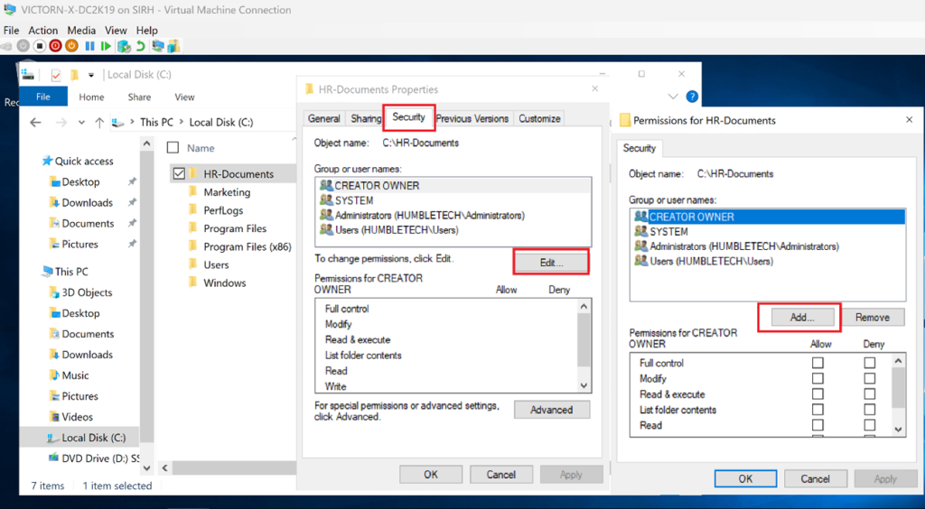Screen dimensions: 925x509
Task: Click the orange Save state power icon
Action: 72,46
